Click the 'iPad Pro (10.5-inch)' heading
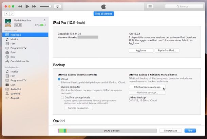 click(69, 23)
